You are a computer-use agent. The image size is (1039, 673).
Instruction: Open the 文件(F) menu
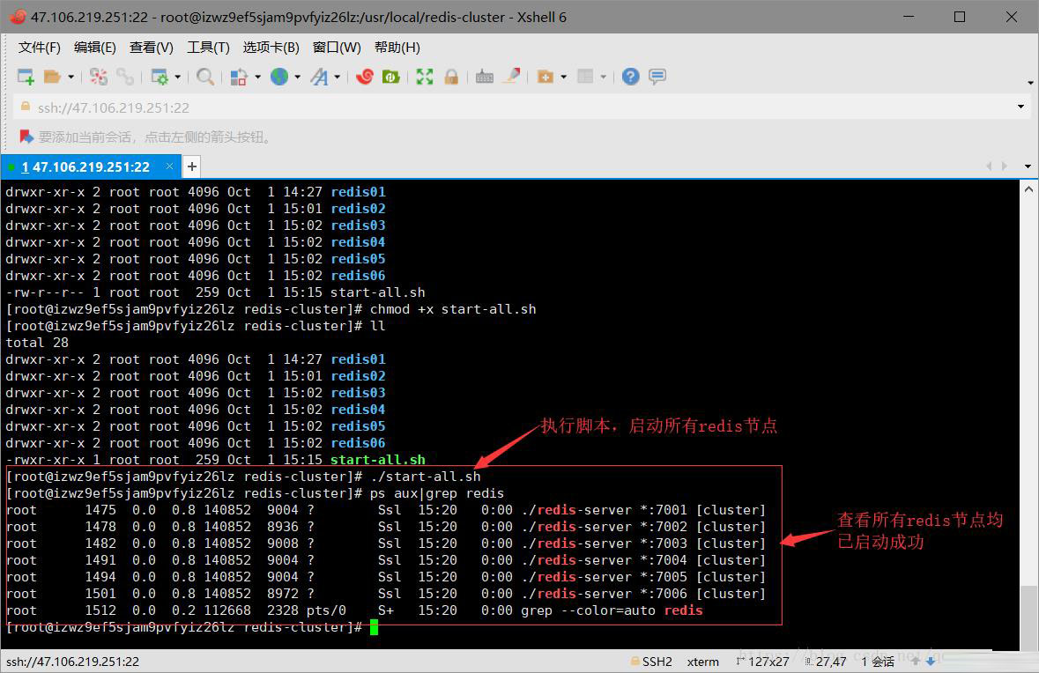(39, 47)
